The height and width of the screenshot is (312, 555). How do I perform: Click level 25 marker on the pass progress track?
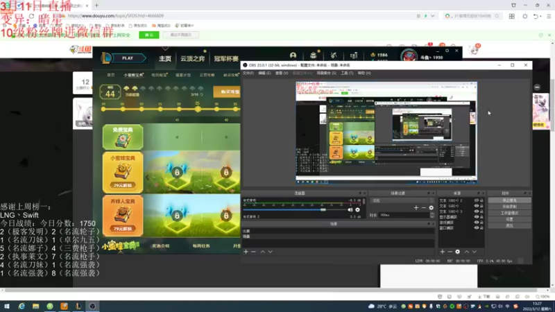click(198, 109)
